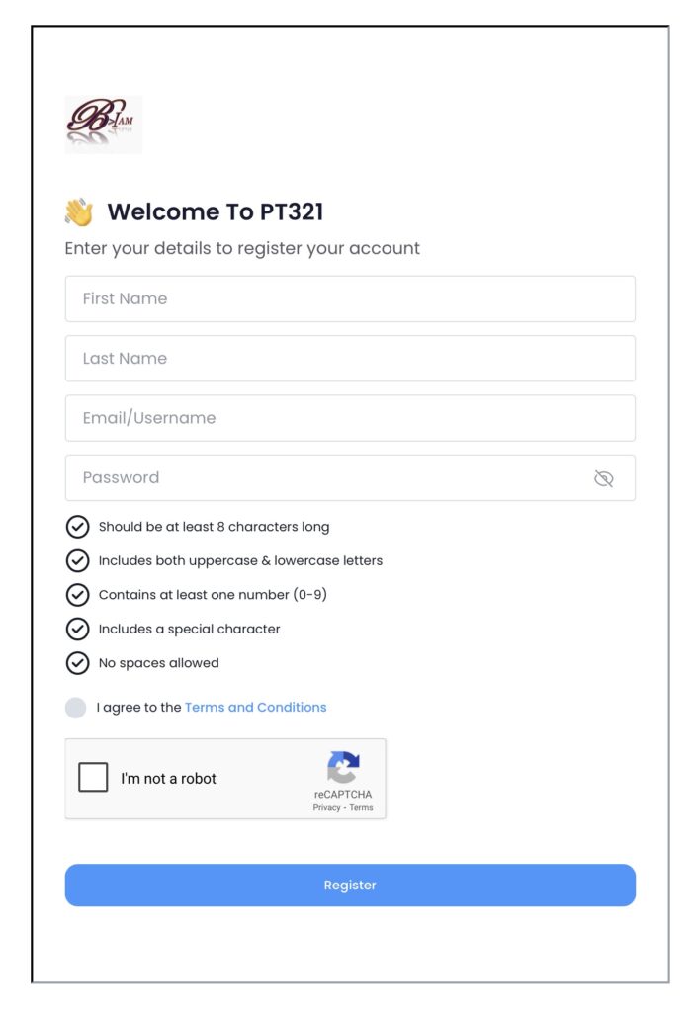Click into the Email/Username field
This screenshot has height=1012, width=695.
pyautogui.click(x=350, y=418)
